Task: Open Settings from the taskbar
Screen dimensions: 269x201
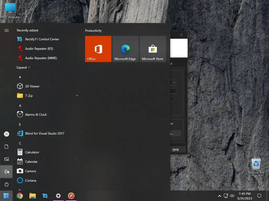Action: (58, 196)
